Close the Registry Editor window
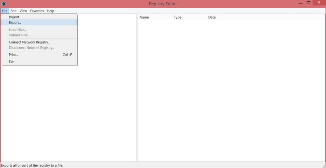 click(319, 3)
